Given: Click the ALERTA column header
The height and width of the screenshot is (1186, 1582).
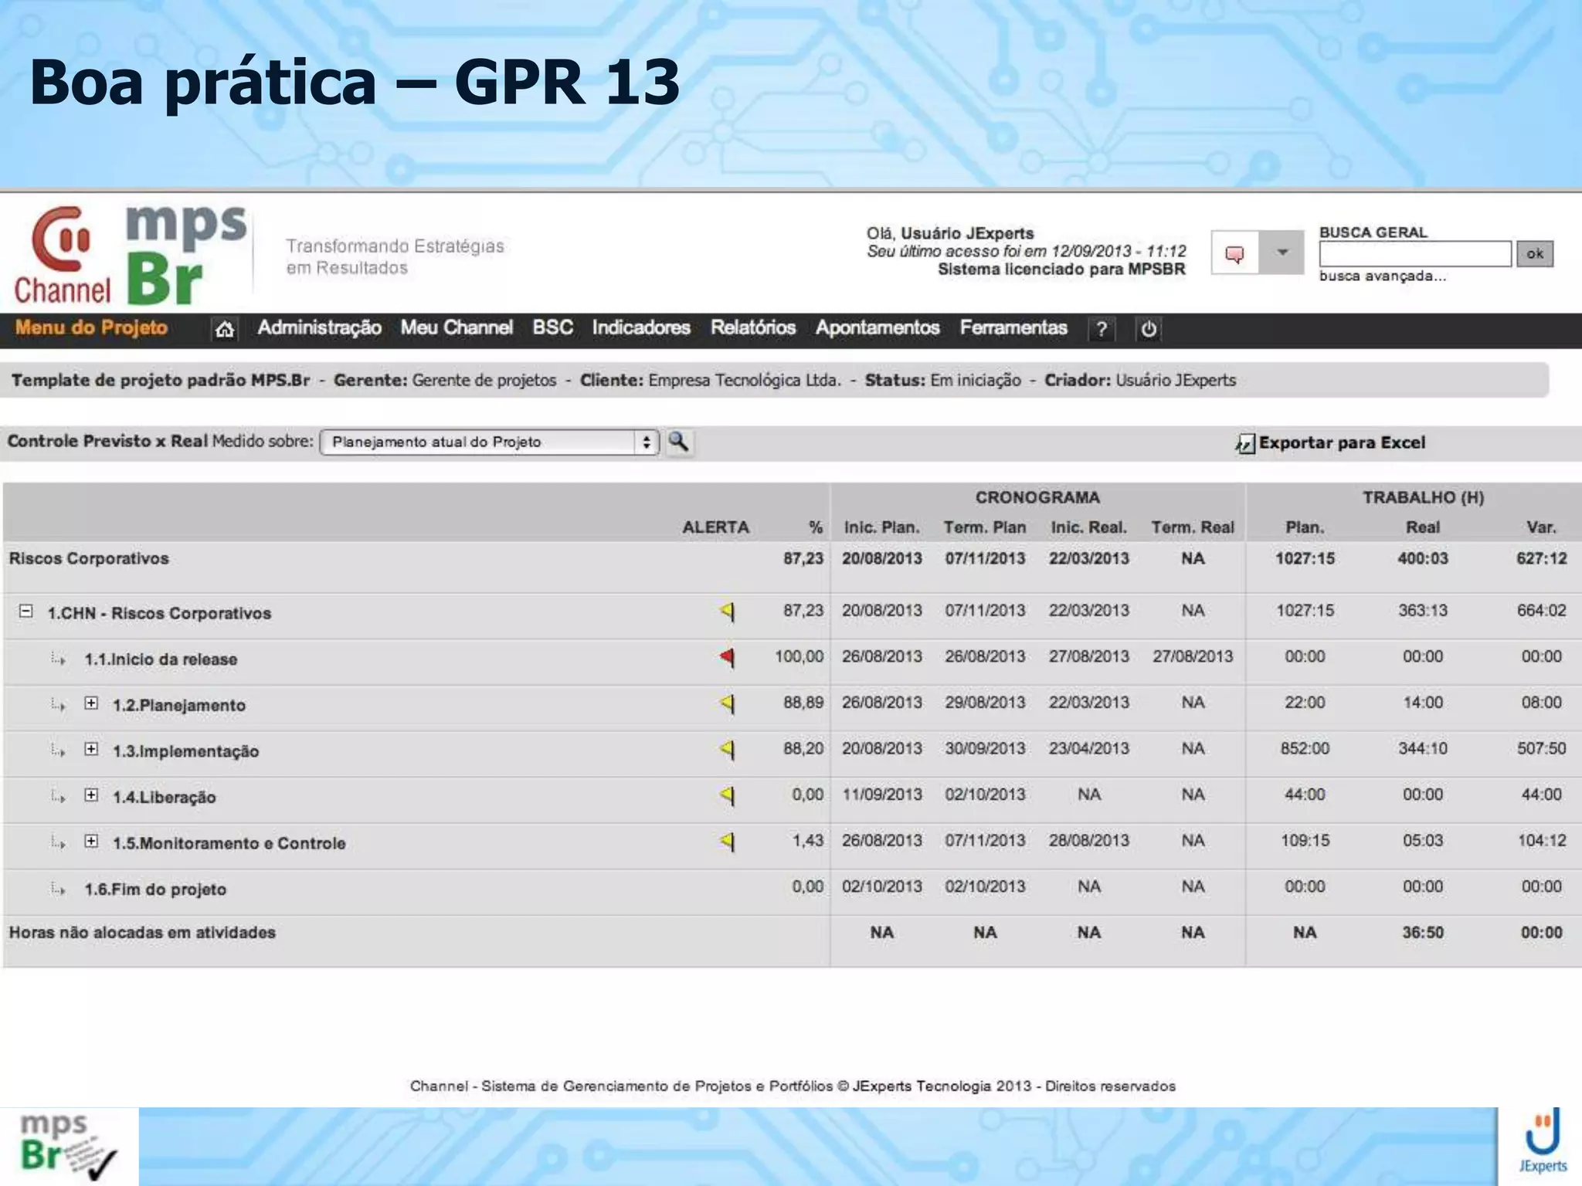Looking at the screenshot, I should pos(716,527).
